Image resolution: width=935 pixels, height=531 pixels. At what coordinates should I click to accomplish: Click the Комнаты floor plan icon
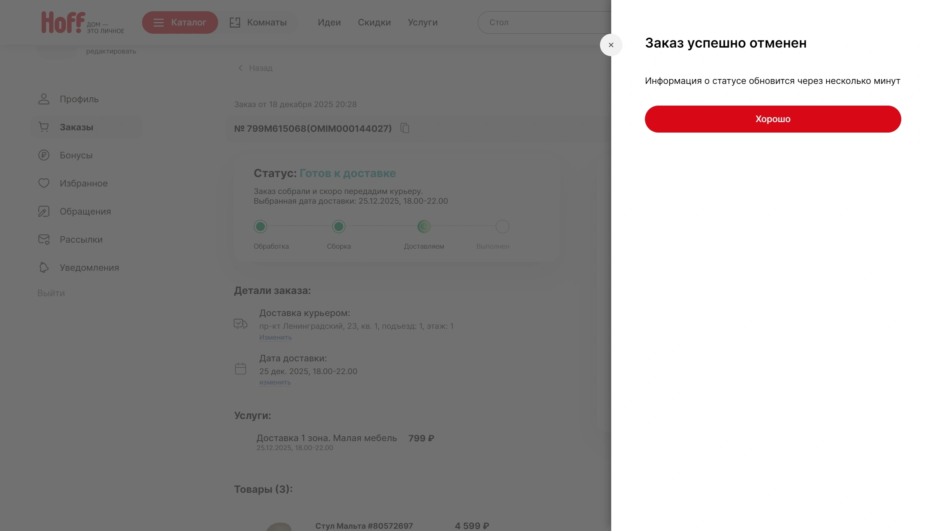coord(235,22)
